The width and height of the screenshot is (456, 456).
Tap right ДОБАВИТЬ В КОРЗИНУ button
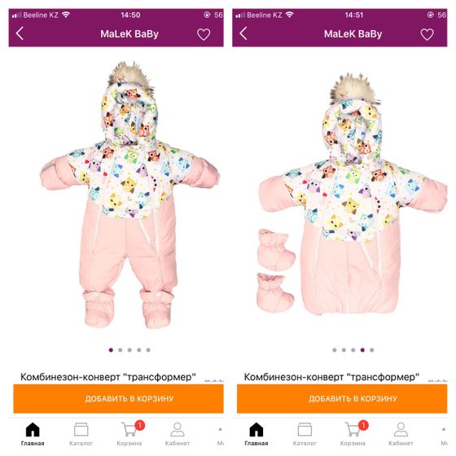[x=342, y=398]
